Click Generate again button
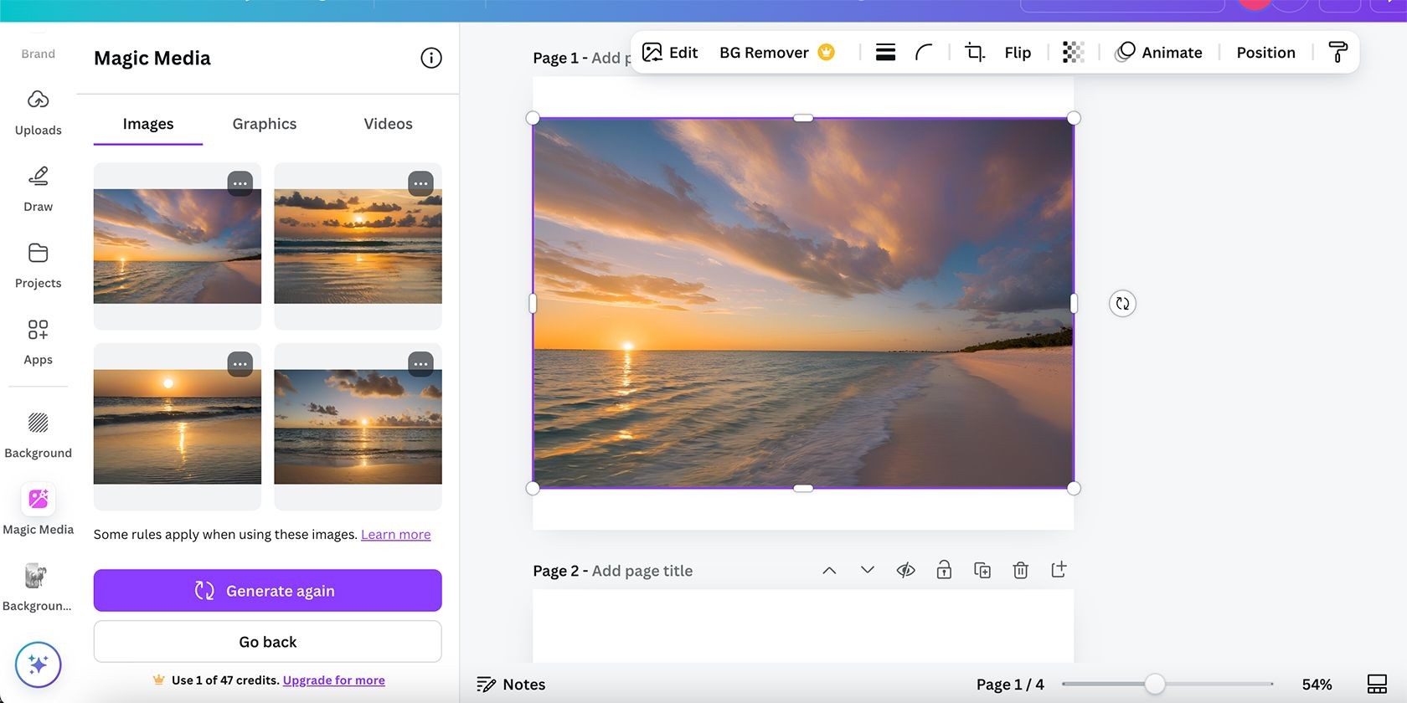The width and height of the screenshot is (1407, 703). pyautogui.click(x=268, y=591)
